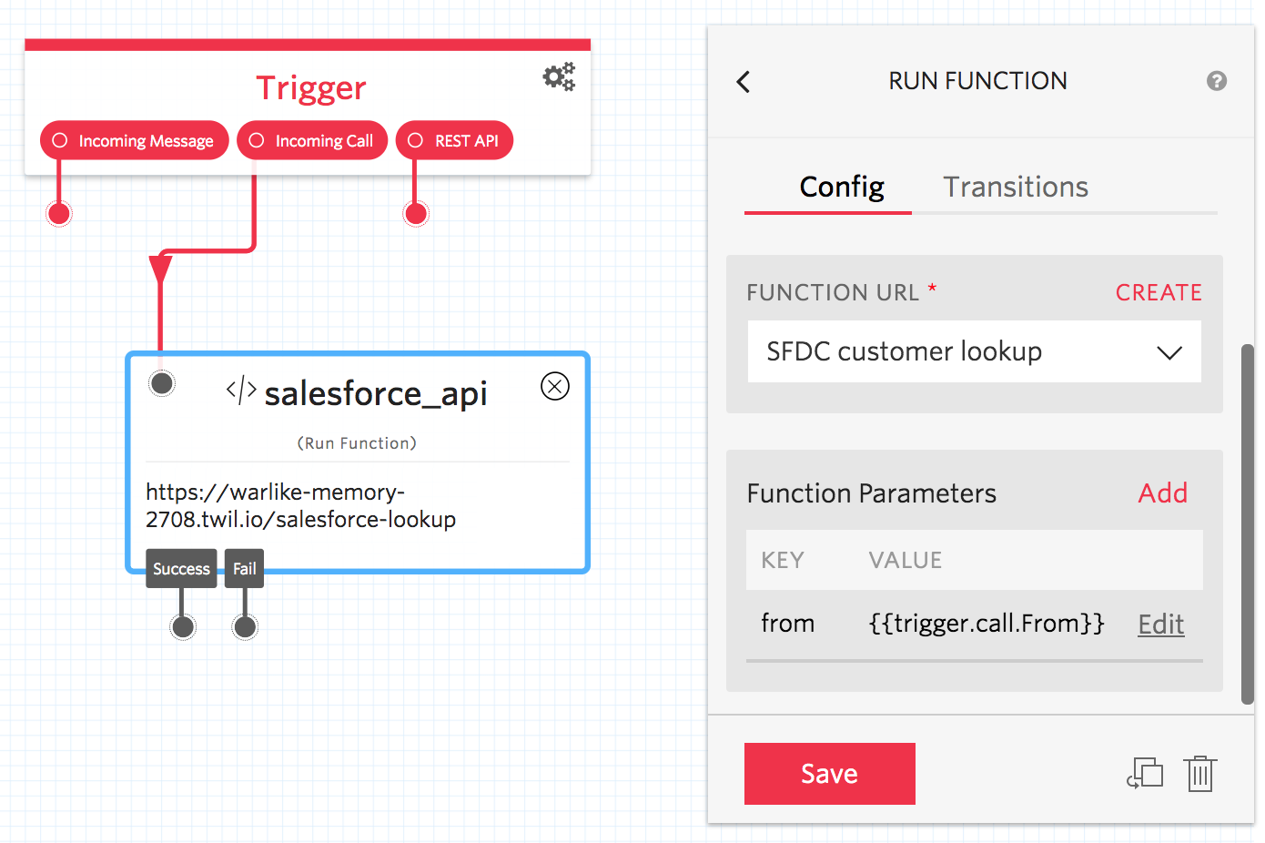
Task: Add a new function parameter
Action: pyautogui.click(x=1163, y=493)
